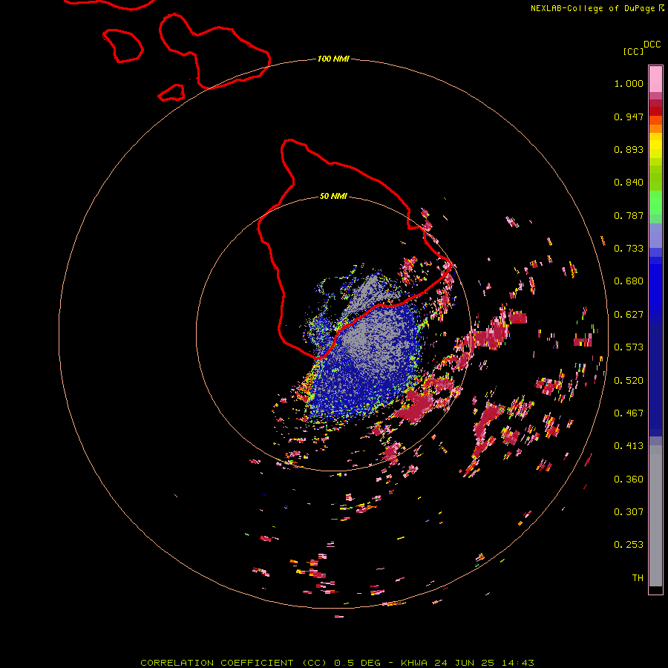Click the 0.947 value on the color scale

[629, 117]
